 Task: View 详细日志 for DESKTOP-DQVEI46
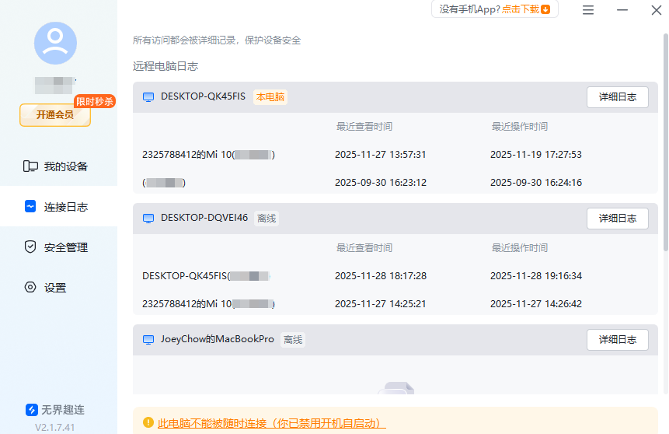coord(617,219)
